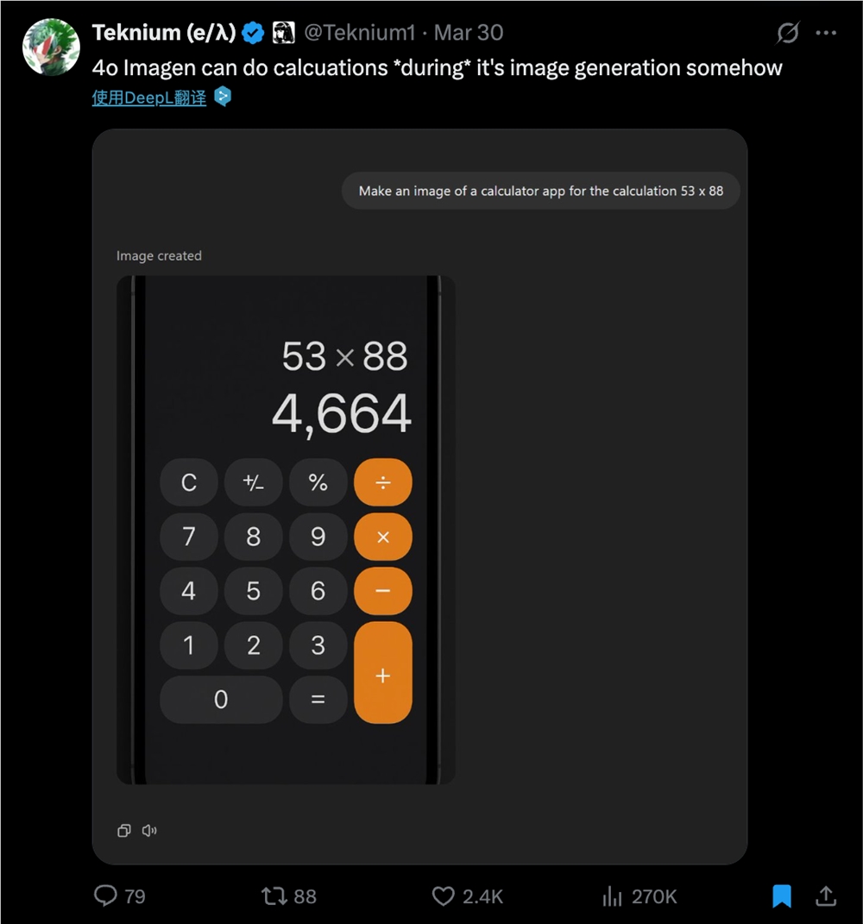Open view analytics bar chart icon

point(612,896)
